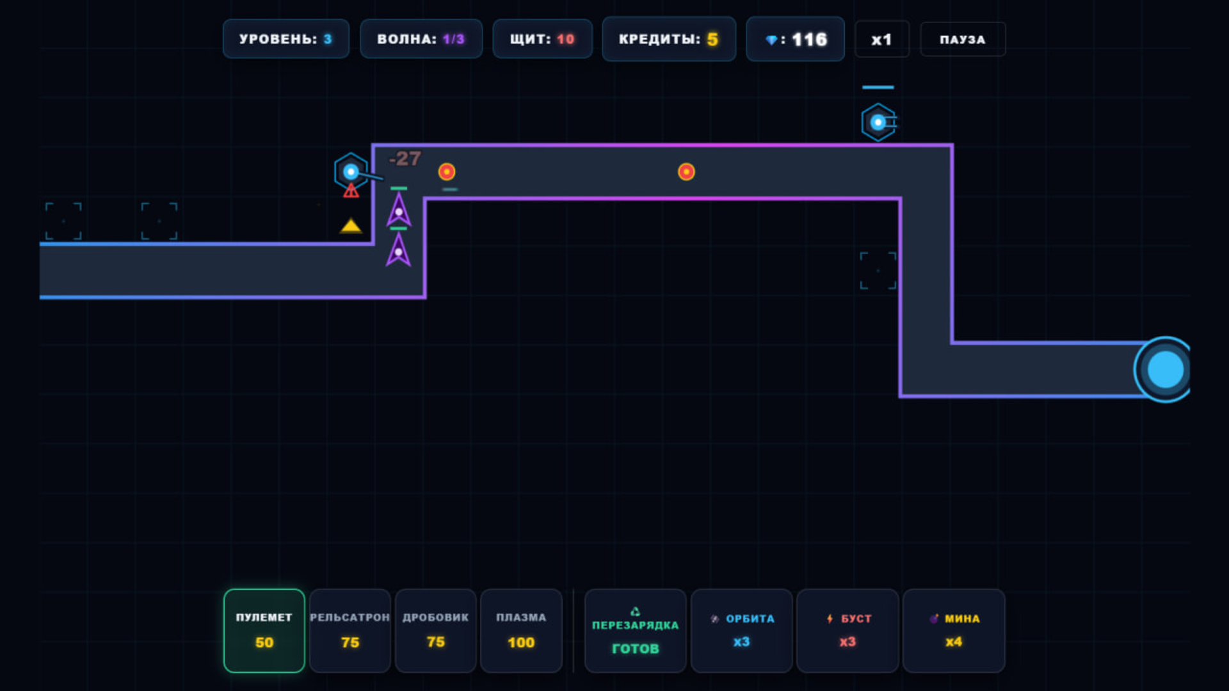Switch to the РЕЛЬСАТРОН tower card
This screenshot has width=1229, height=691.
349,630
